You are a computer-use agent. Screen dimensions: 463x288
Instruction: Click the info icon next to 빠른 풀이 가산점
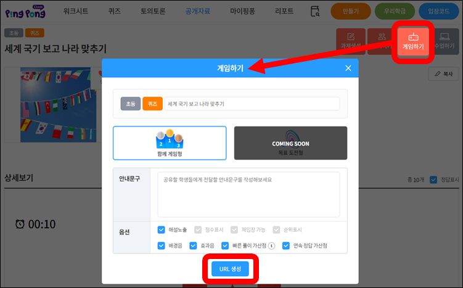pos(271,245)
